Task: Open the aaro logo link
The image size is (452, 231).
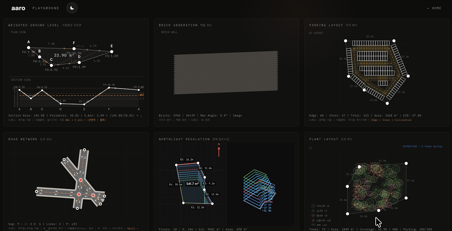Action: (x=18, y=8)
